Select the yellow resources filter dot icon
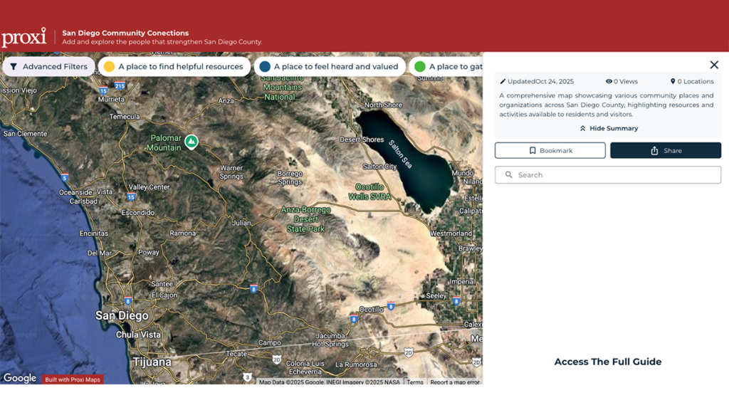The image size is (729, 410). point(108,65)
